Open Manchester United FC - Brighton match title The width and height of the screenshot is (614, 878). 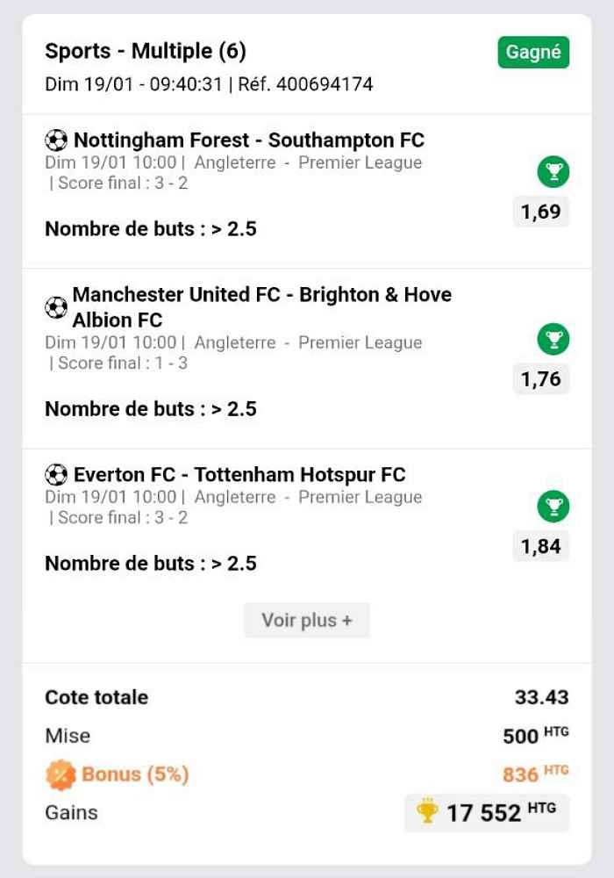point(261,306)
